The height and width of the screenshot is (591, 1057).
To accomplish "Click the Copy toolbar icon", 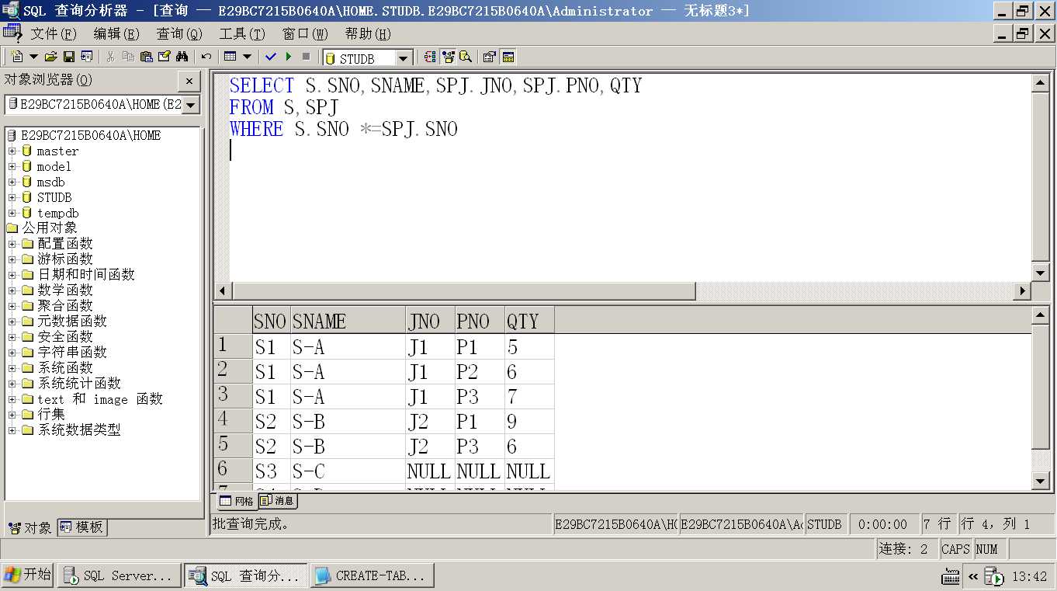I will click(128, 57).
